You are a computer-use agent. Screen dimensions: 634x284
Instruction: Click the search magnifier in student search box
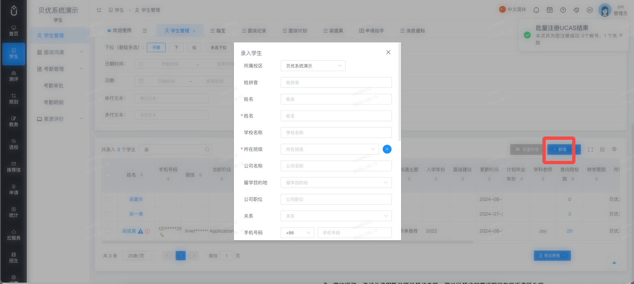coord(207,150)
